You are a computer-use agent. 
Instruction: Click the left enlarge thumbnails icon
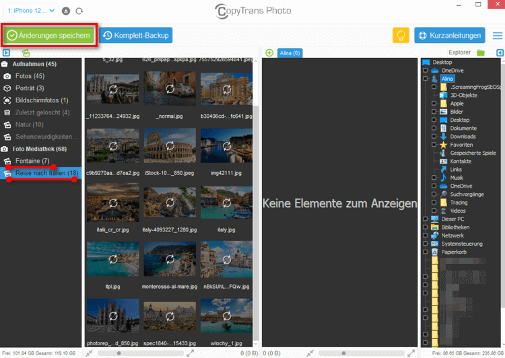191,353
